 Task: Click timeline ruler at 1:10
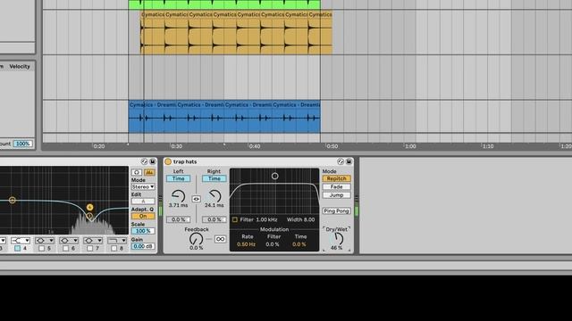coord(488,146)
